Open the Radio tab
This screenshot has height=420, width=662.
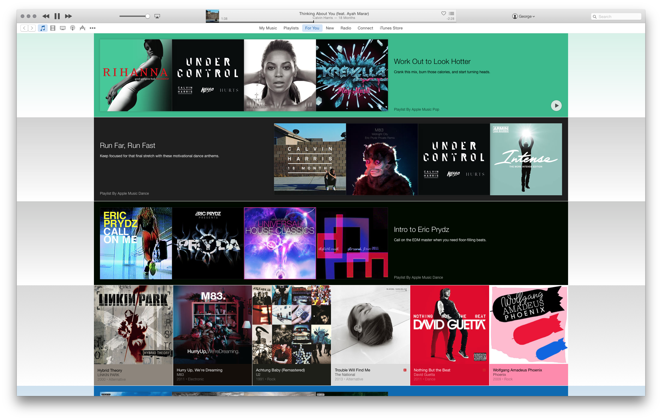pyautogui.click(x=346, y=28)
